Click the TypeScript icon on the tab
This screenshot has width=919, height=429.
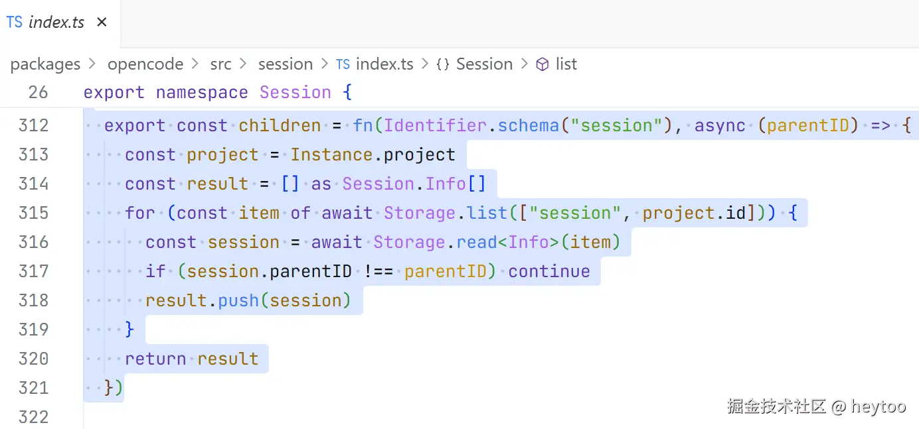14,23
